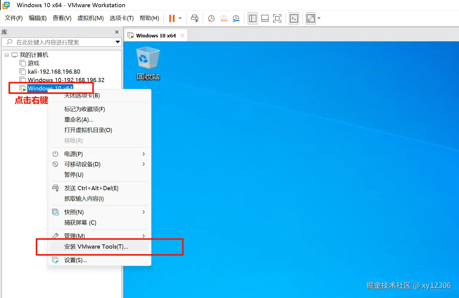Expand the 可移动设备(D) submenu
459x298 pixels.
(100, 164)
